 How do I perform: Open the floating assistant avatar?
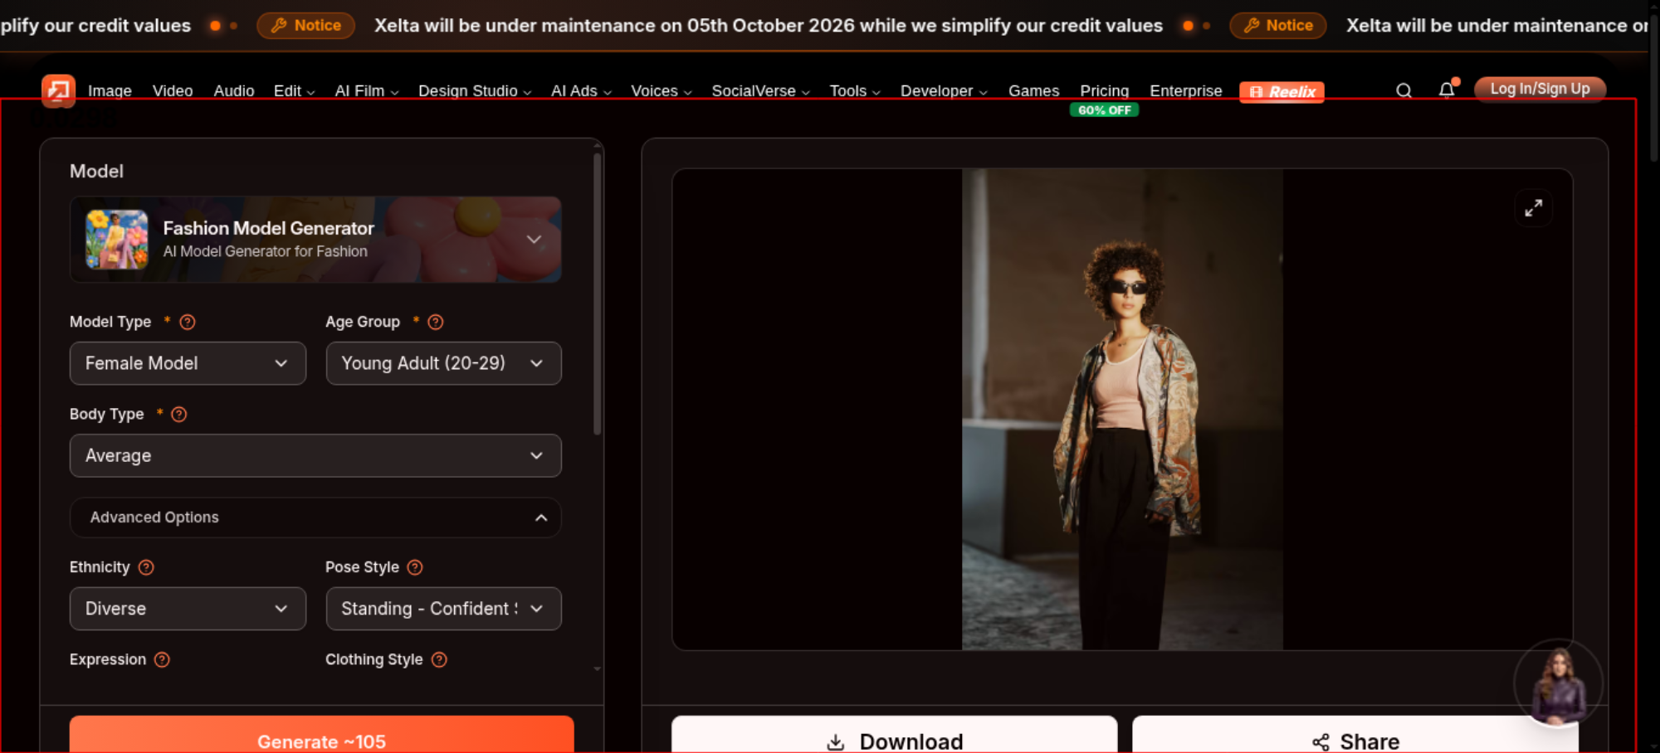1559,684
